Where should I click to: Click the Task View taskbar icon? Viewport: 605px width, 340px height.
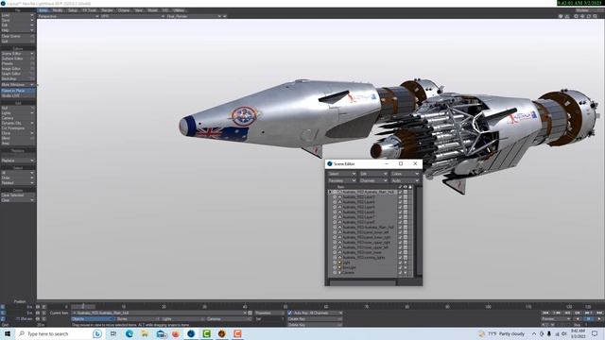[x=113, y=333]
